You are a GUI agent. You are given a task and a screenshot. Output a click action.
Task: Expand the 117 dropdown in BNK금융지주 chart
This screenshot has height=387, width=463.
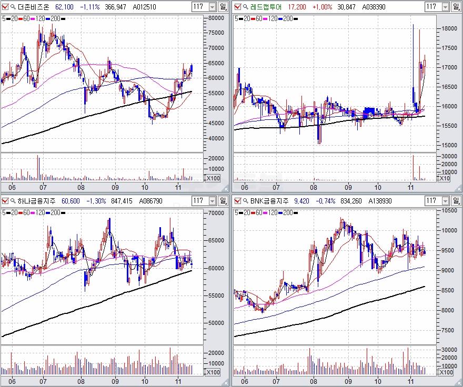445,200
